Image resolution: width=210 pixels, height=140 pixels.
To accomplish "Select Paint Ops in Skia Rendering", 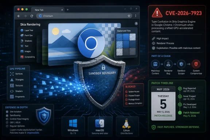I will pyautogui.click(x=26, y=35).
